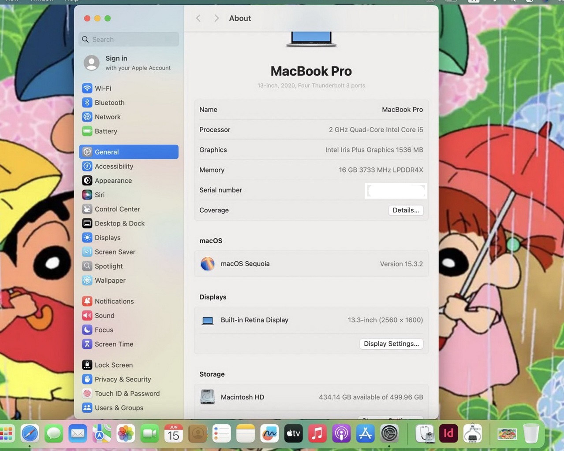Viewport: 564px width, 451px height.
Task: Open the Notes app in the Dock
Action: 245,434
